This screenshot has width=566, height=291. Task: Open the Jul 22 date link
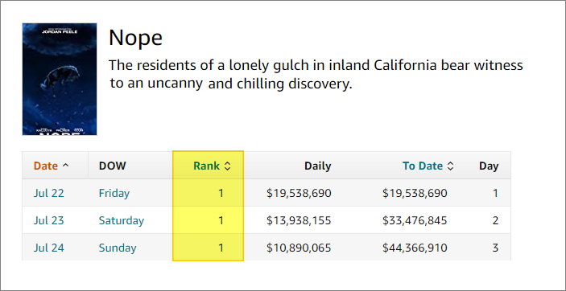[x=49, y=193]
